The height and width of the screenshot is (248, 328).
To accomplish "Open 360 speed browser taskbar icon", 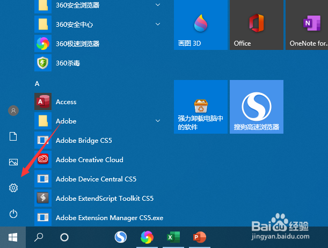I will [147, 237].
